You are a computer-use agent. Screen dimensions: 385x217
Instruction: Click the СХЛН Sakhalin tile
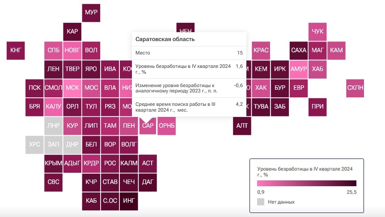(x=355, y=88)
